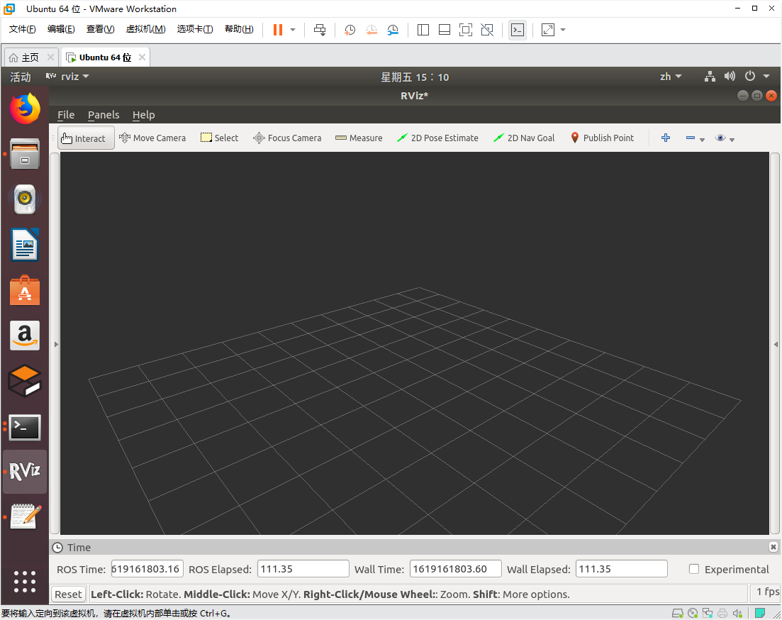Open Ubuntu Software from the dock
Screen dimensions: 782x620
coord(24,290)
